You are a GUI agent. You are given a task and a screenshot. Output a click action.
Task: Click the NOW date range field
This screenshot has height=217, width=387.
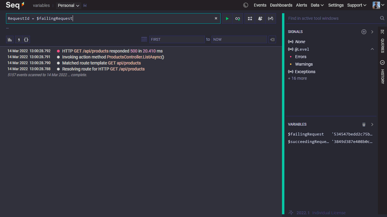239,40
